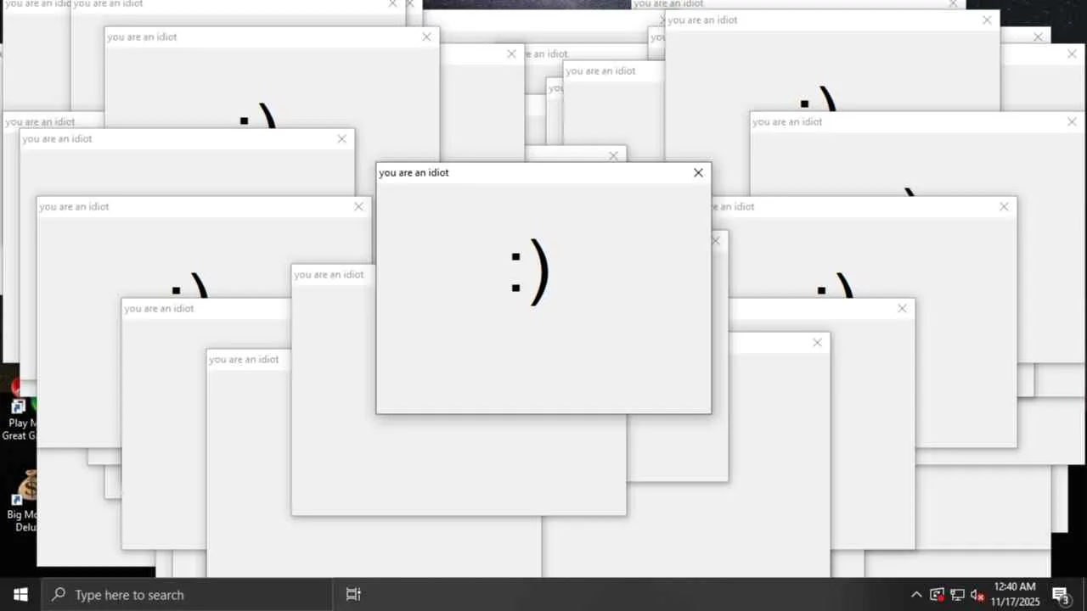The height and width of the screenshot is (611, 1087).
Task: Click the tray icon with the red dot badge
Action: [x=937, y=595]
